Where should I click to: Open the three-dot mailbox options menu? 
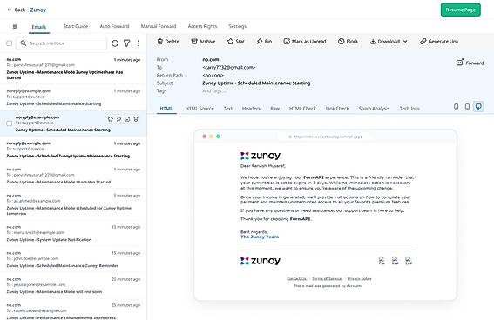click(x=139, y=43)
